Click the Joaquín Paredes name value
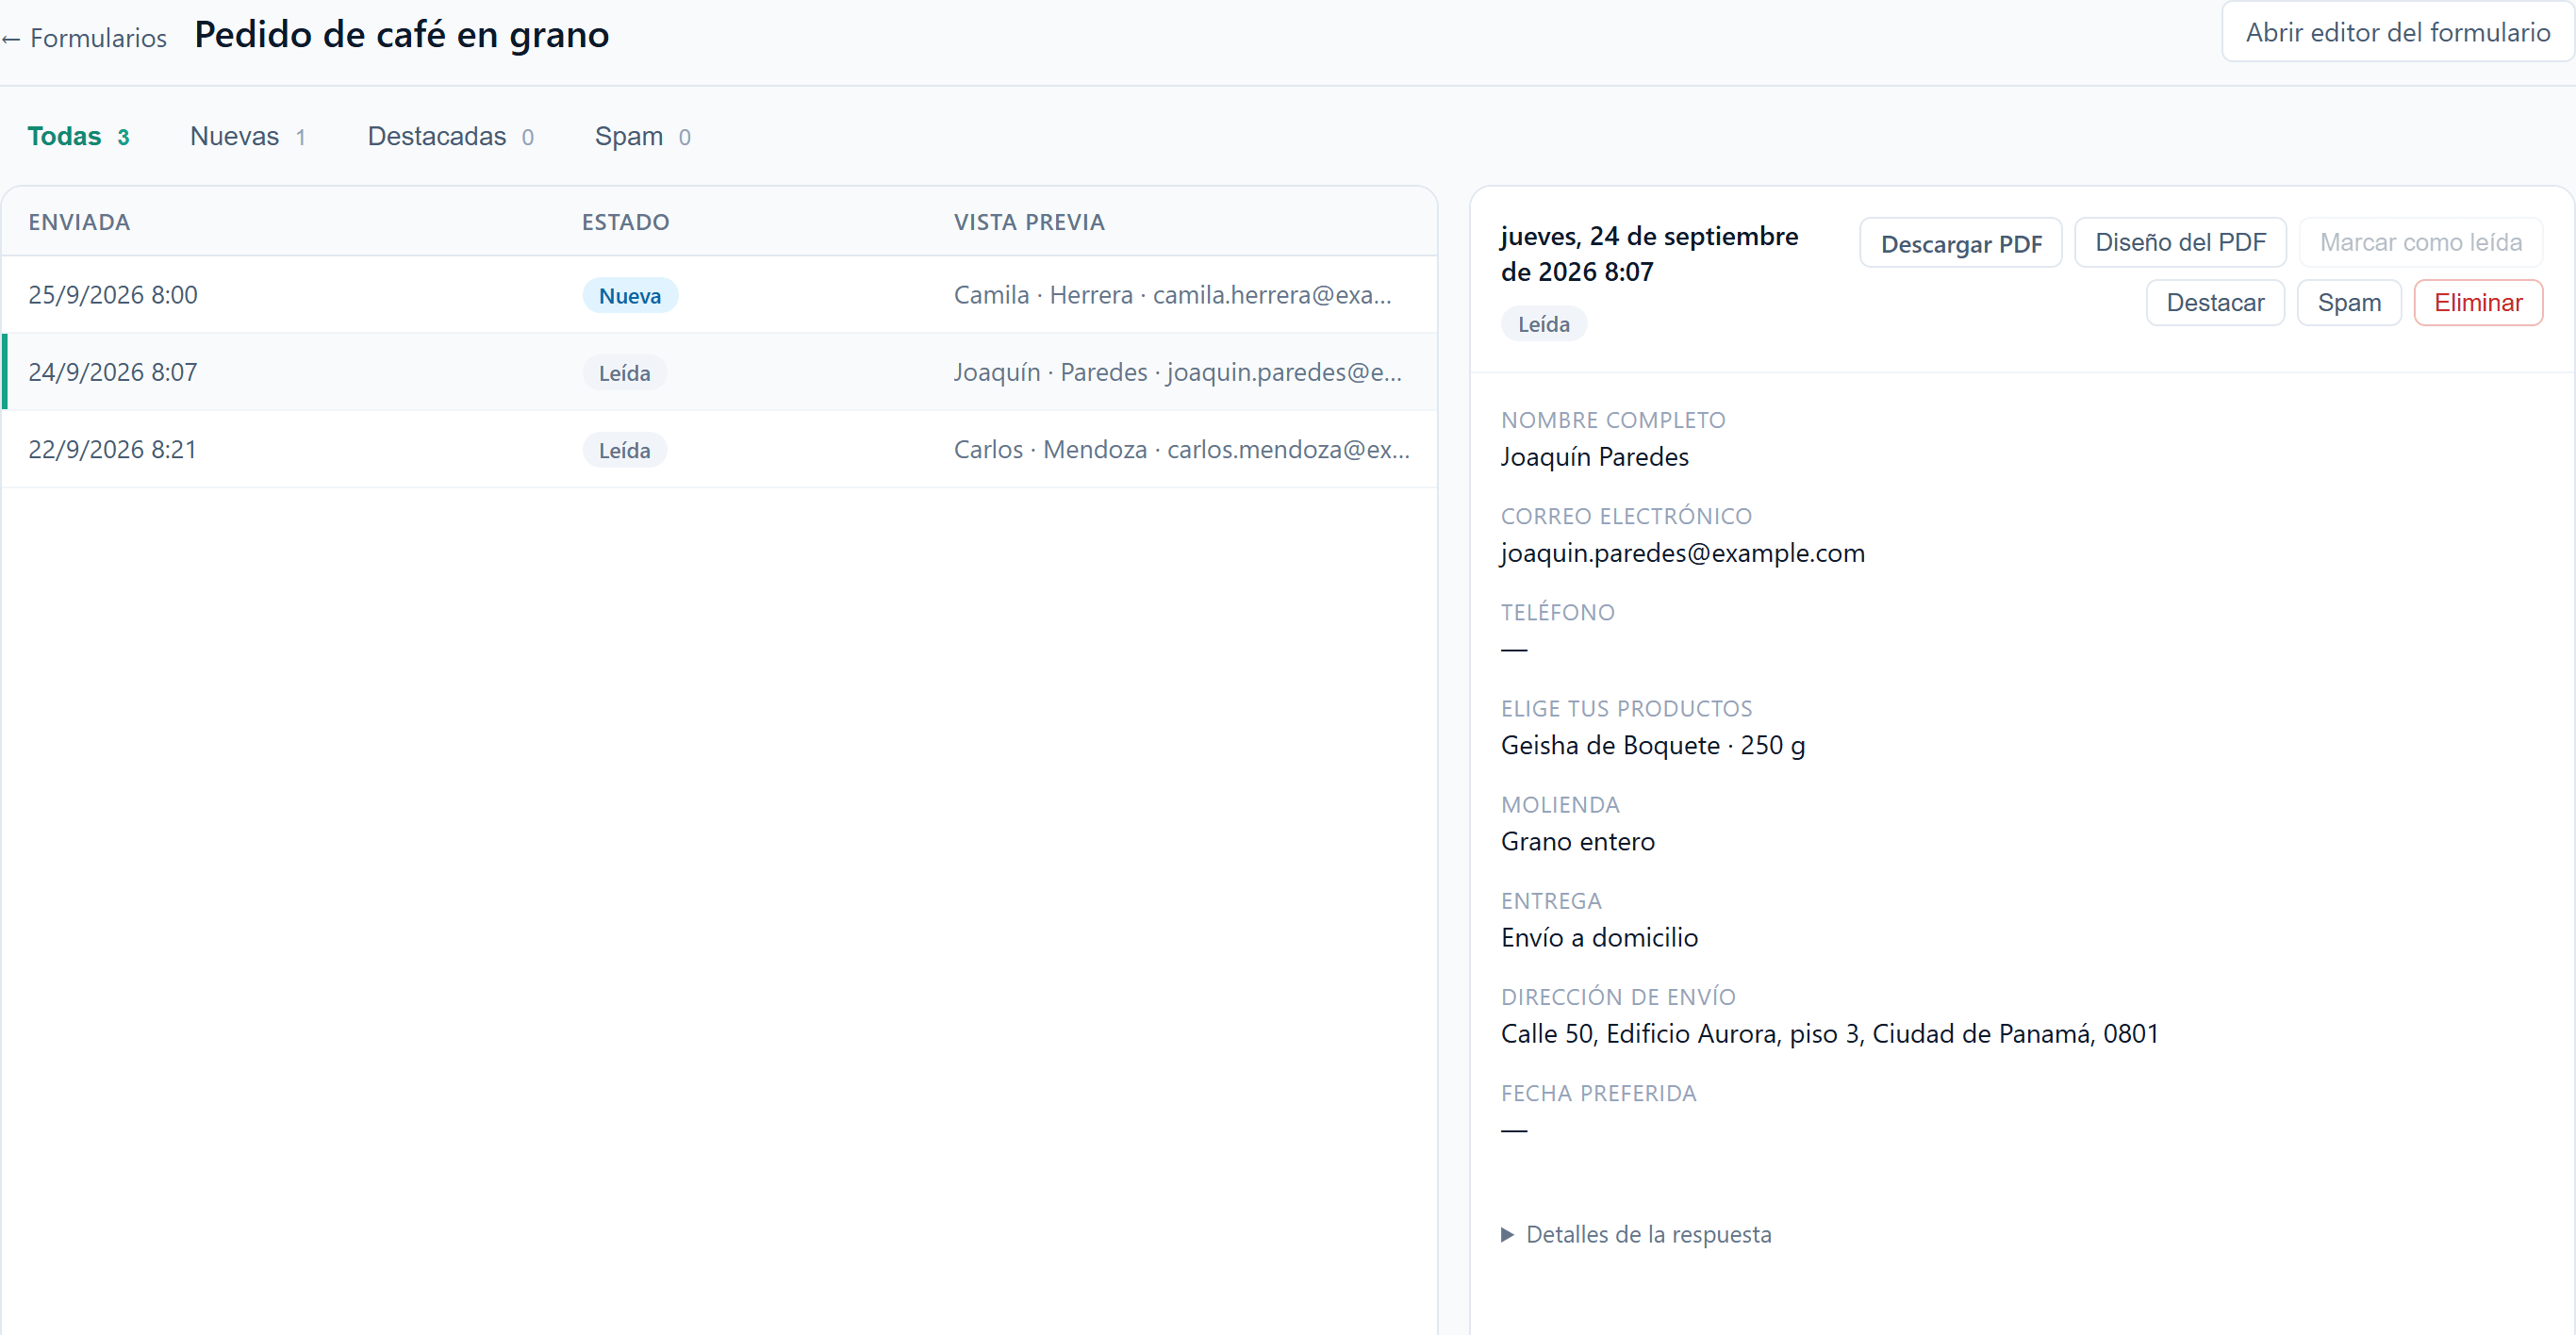The height and width of the screenshot is (1335, 2576). tap(1594, 457)
